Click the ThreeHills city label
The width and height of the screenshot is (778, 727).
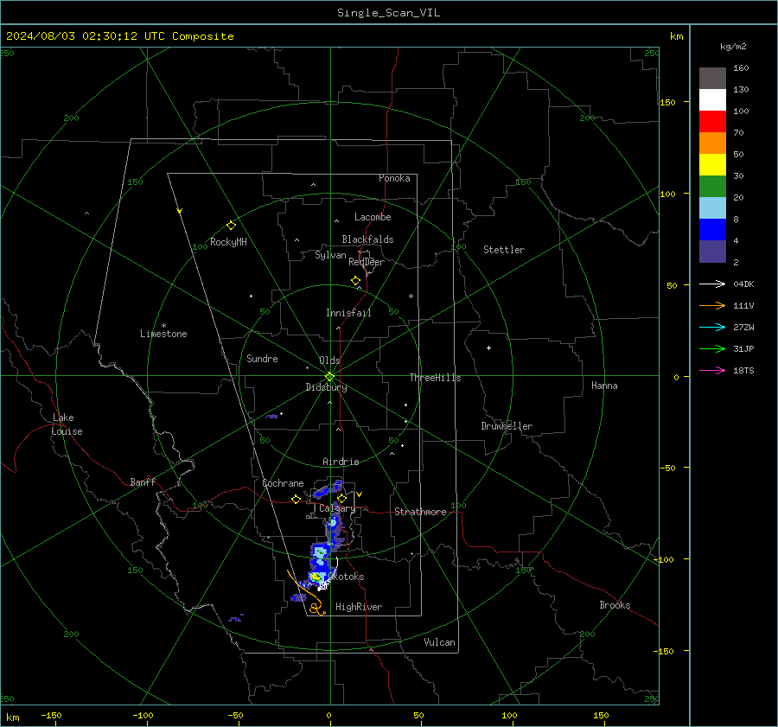[x=435, y=378]
